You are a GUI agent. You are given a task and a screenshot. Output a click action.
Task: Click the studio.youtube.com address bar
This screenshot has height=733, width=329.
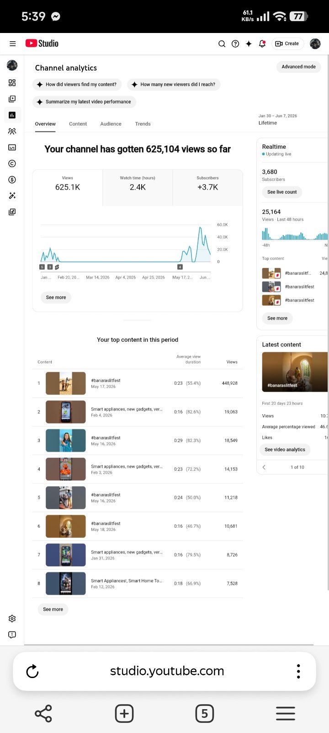tap(167, 671)
